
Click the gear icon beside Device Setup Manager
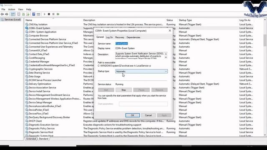tap(27, 102)
